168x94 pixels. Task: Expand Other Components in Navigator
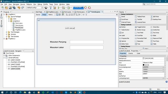coord(4,56)
